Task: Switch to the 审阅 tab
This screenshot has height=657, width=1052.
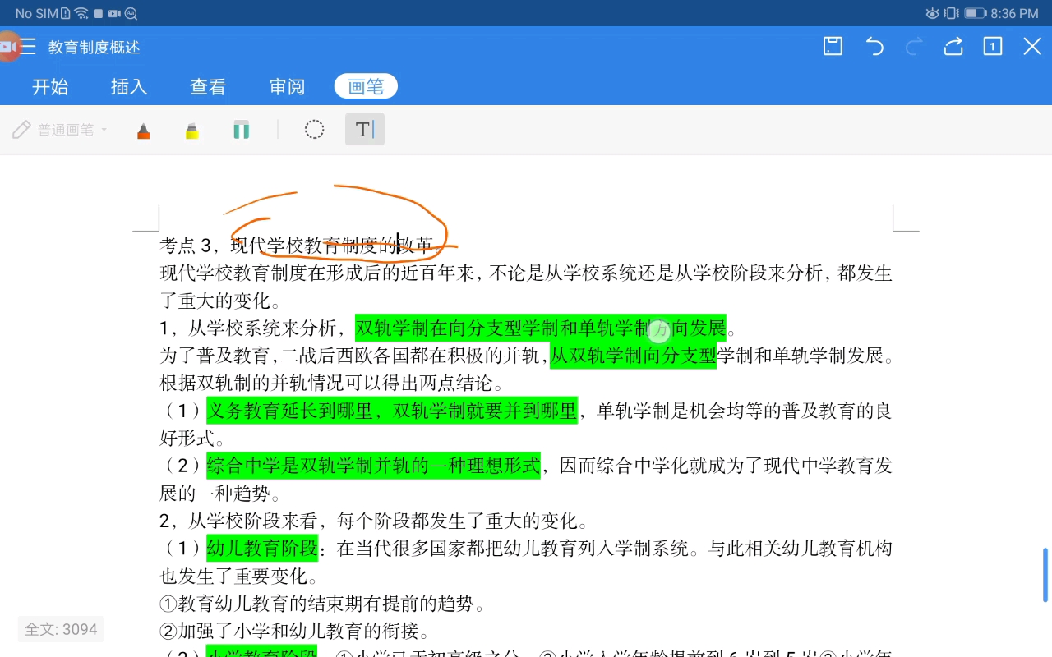Action: click(287, 86)
